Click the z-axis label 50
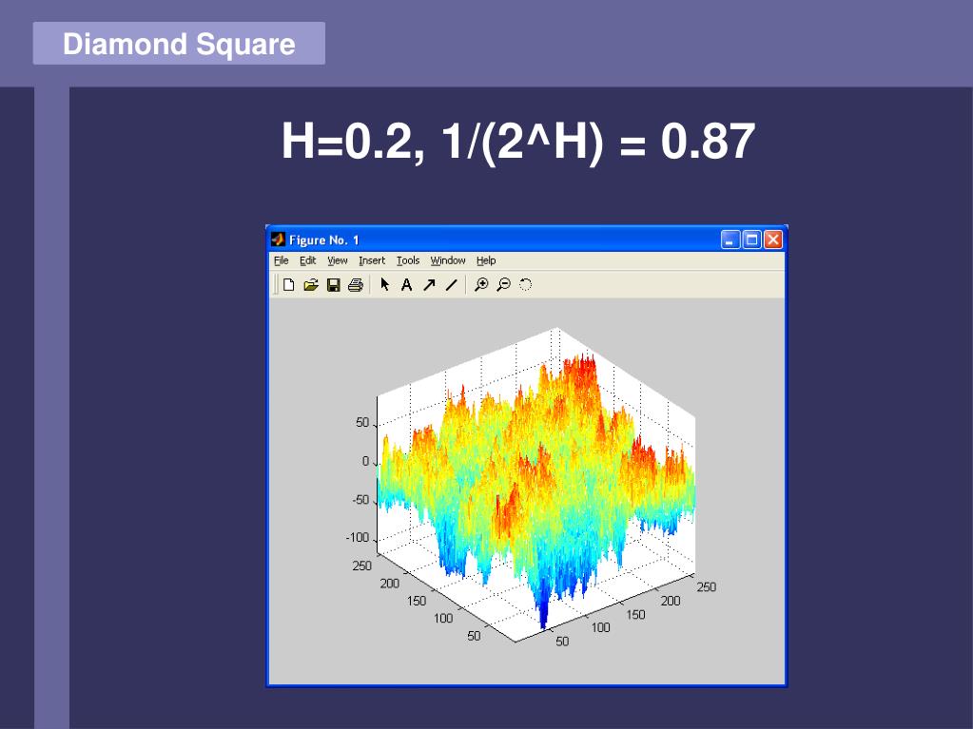 [x=362, y=423]
